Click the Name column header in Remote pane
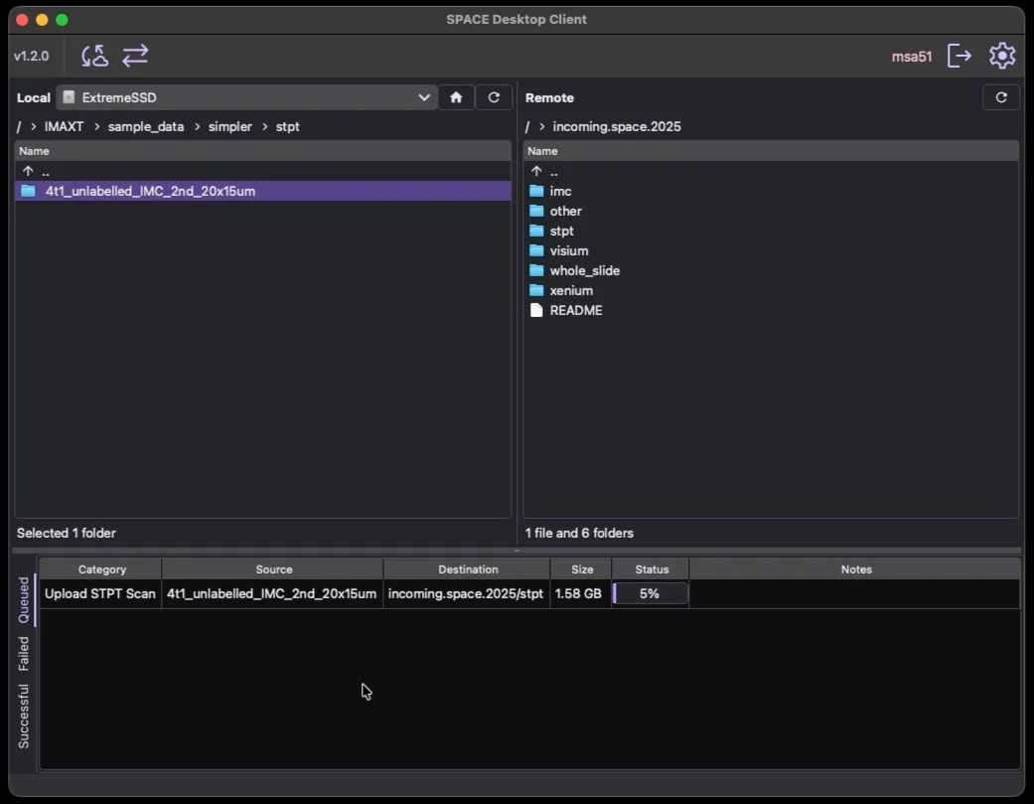The height and width of the screenshot is (804, 1034). click(771, 151)
